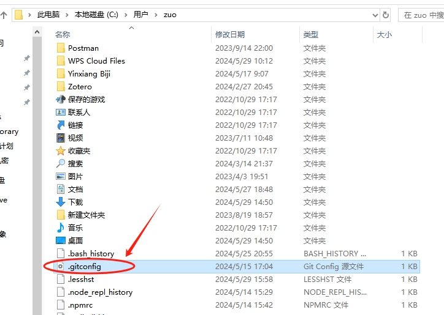Sort files by 修改日期 column header
Image resolution: width=444 pixels, height=315 pixels.
pyautogui.click(x=230, y=35)
